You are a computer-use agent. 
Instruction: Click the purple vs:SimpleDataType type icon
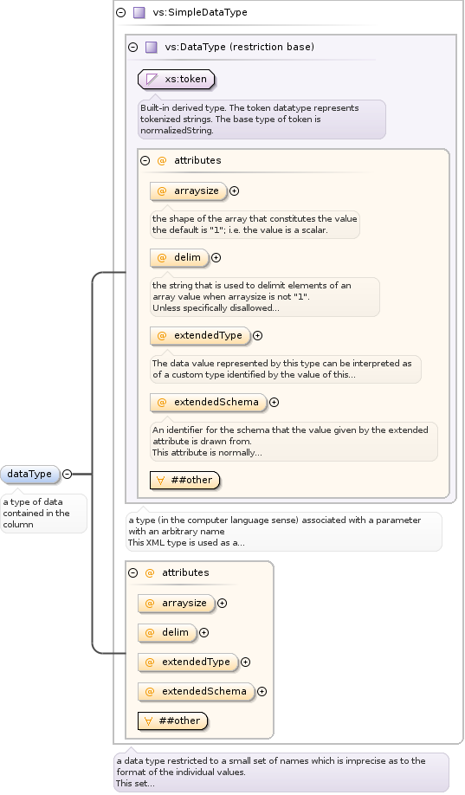[x=139, y=13]
